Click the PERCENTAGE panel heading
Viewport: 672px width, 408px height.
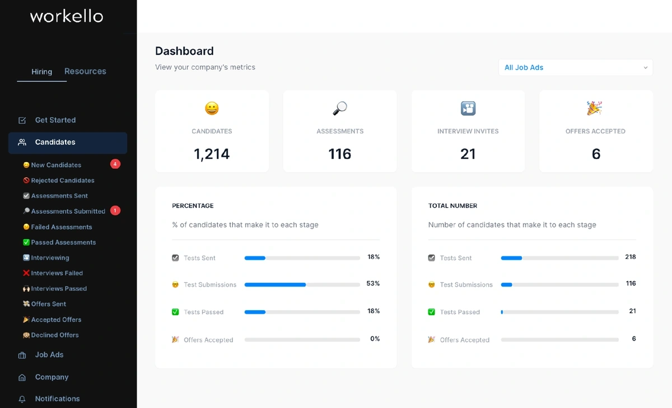pyautogui.click(x=193, y=206)
